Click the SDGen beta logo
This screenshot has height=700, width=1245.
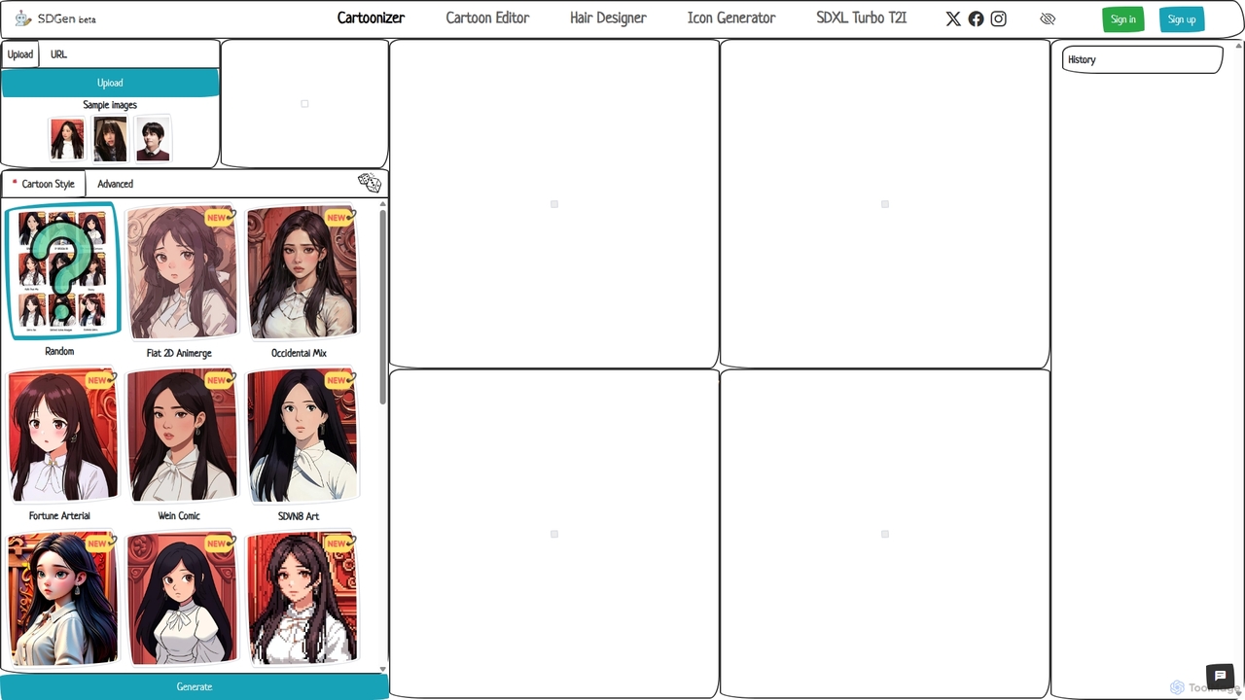tap(55, 18)
